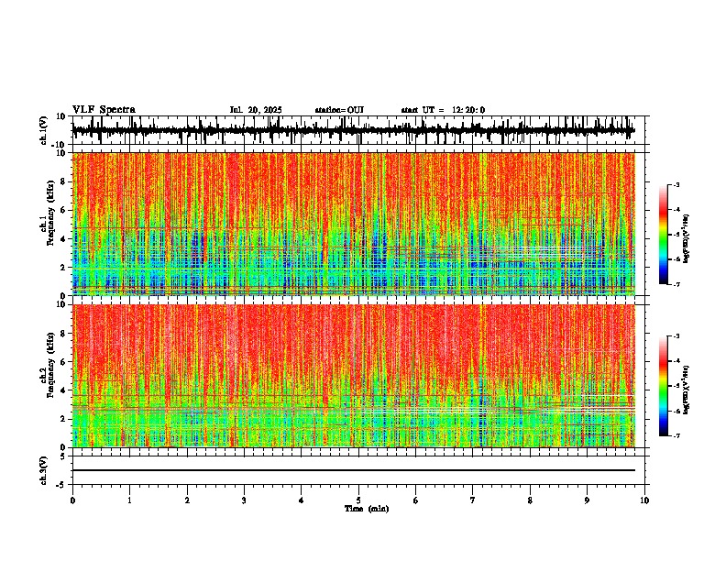Click the ch.2 spectrogram color scale bar
The image size is (726, 561).
click(663, 386)
